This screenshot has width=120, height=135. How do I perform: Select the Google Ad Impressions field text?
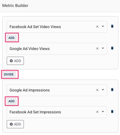click(30, 90)
